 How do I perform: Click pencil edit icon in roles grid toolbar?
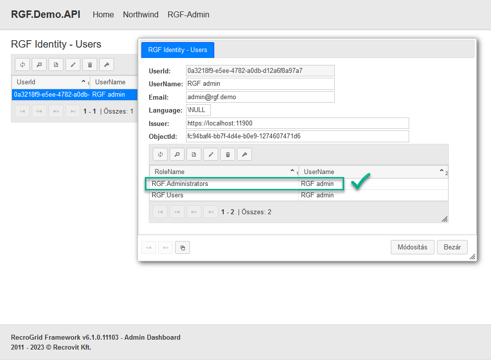coord(211,154)
